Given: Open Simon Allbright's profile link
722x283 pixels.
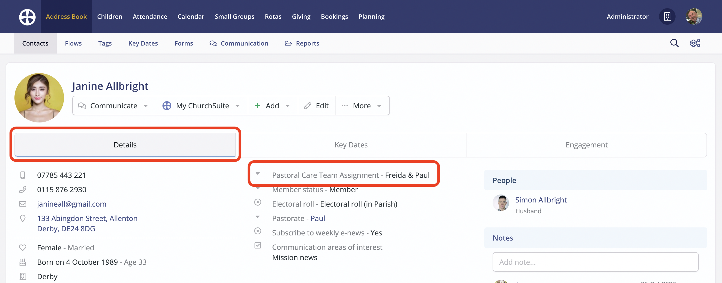Looking at the screenshot, I should [x=541, y=200].
